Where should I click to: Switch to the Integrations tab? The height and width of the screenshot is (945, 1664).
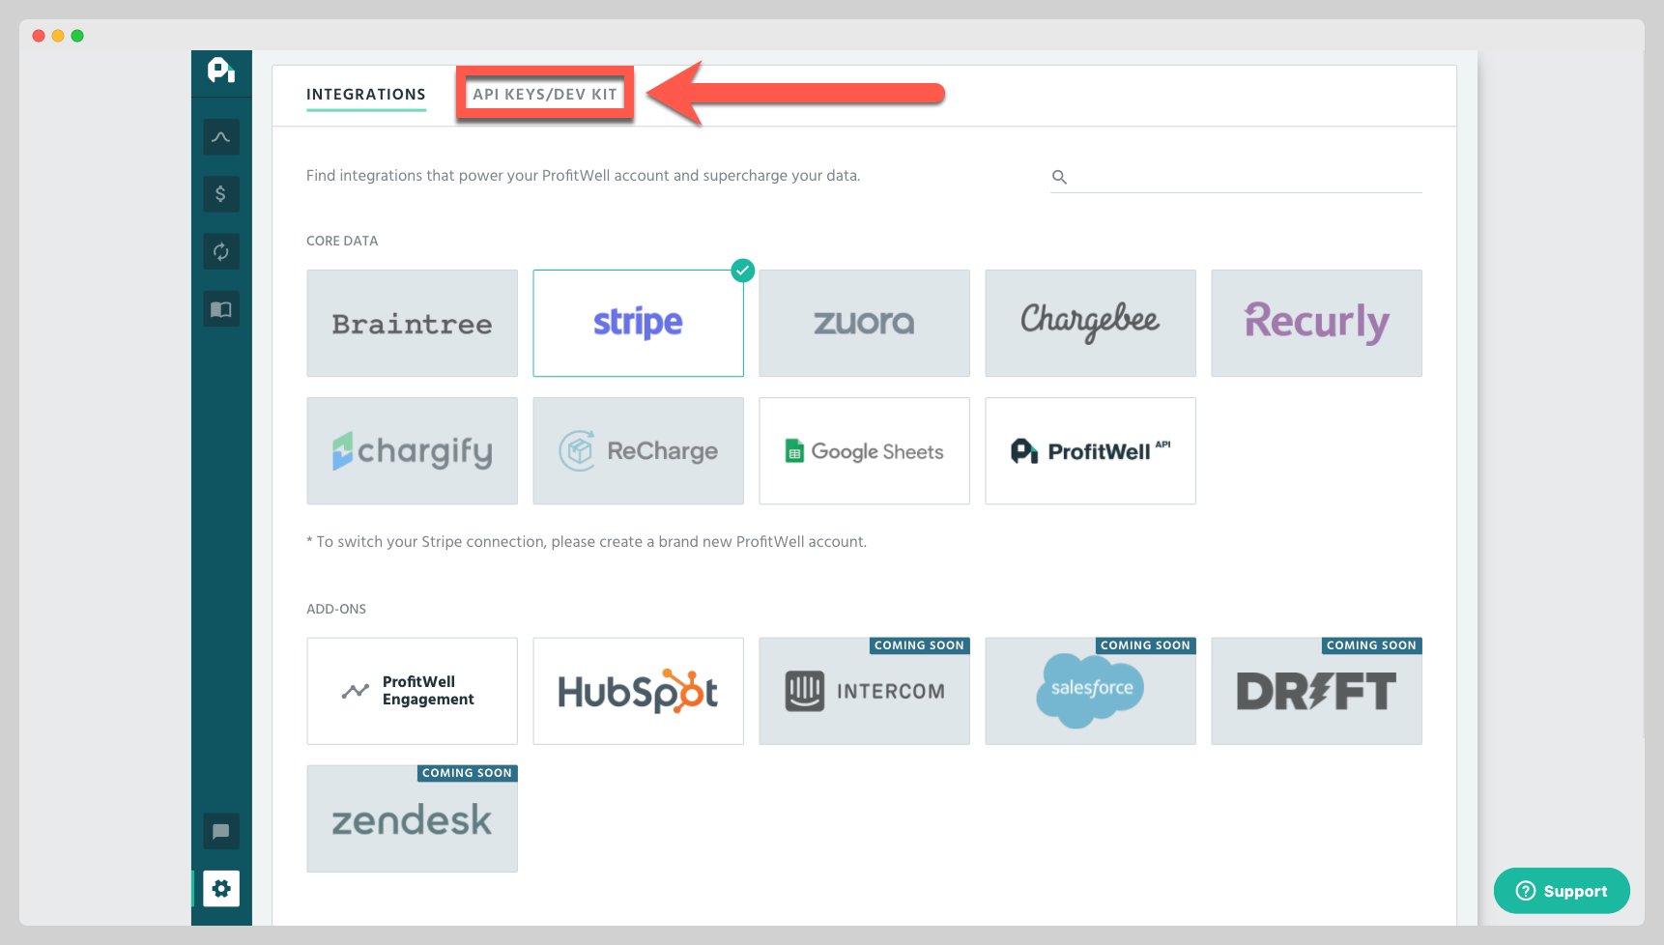365,95
